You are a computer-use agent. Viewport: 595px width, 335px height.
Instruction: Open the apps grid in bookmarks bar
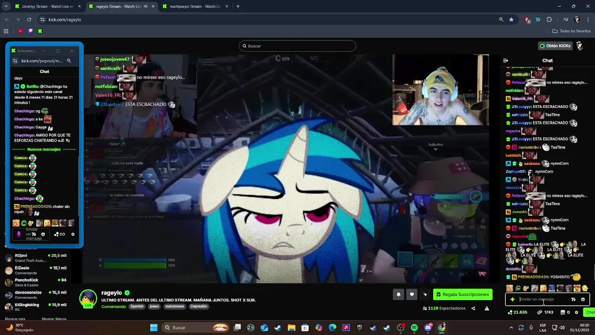pyautogui.click(x=6, y=31)
